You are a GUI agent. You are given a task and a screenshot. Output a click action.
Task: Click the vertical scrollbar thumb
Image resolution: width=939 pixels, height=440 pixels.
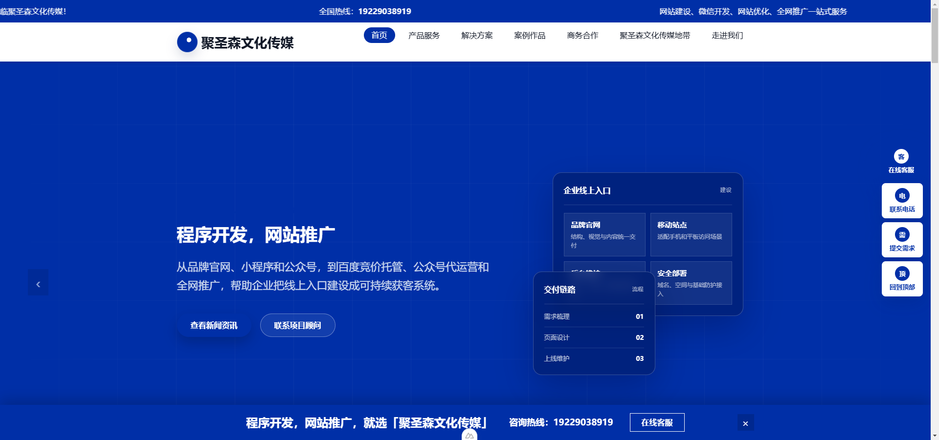(935, 37)
